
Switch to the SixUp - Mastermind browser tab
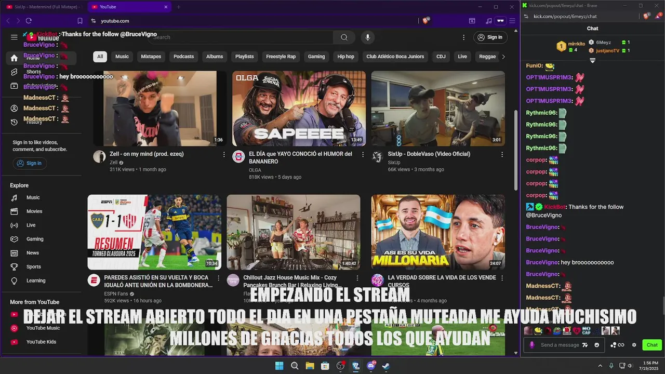pyautogui.click(x=43, y=7)
